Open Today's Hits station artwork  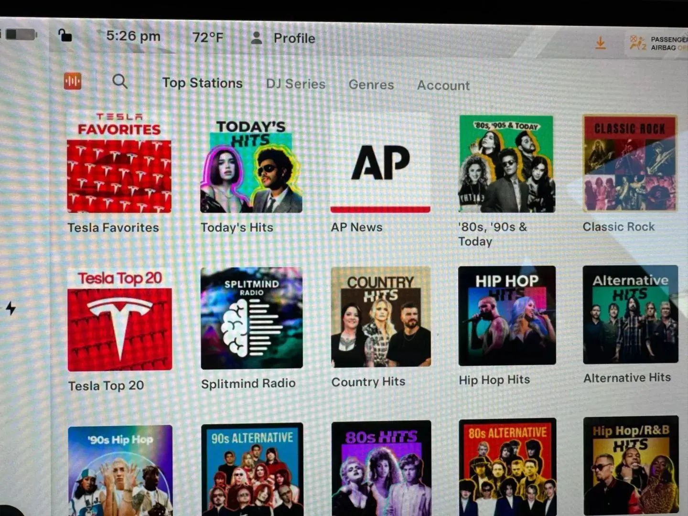(251, 166)
